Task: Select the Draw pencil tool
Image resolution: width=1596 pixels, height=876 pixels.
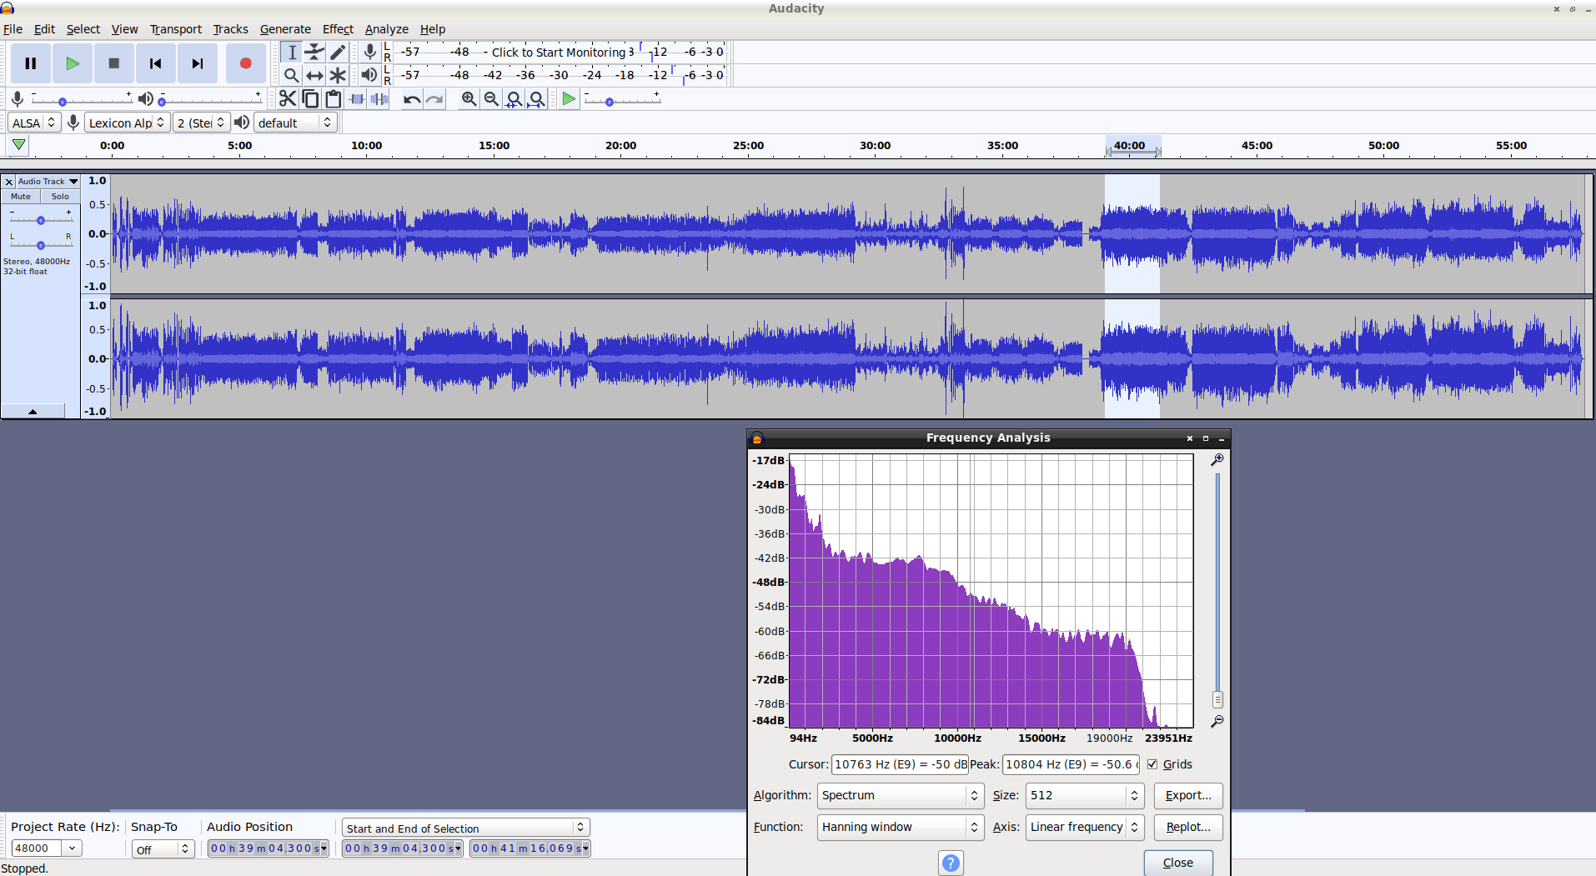Action: [x=338, y=53]
